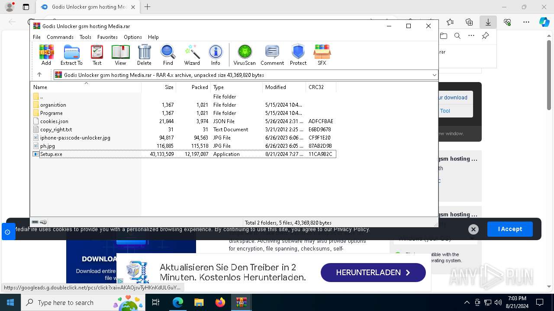This screenshot has width=554, height=311.
Task: Open the View toolbar icon
Action: click(x=120, y=55)
